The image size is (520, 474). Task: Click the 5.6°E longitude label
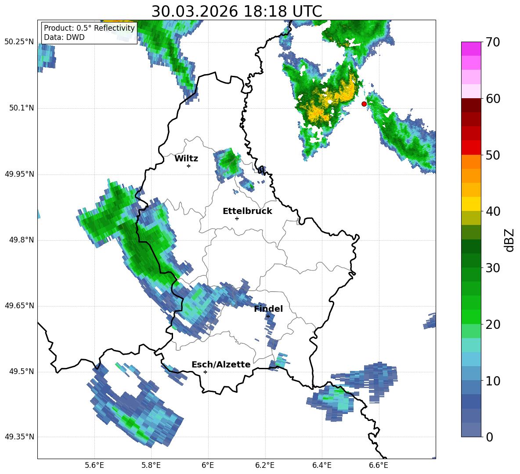pos(94,465)
